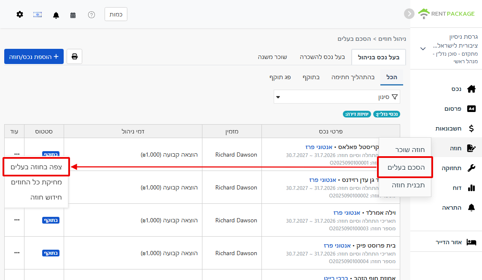Click the נכסי נדל"ן filter tag
482x280 pixels.
coord(386,114)
